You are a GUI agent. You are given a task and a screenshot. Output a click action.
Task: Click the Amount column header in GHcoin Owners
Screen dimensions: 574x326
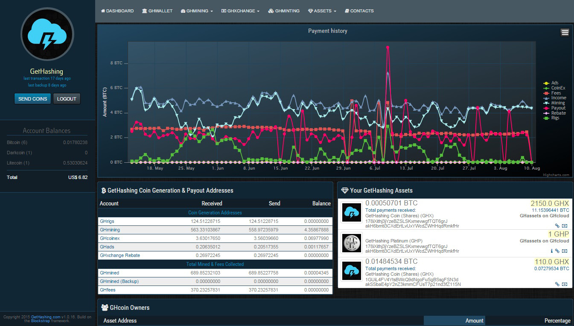pyautogui.click(x=455, y=320)
